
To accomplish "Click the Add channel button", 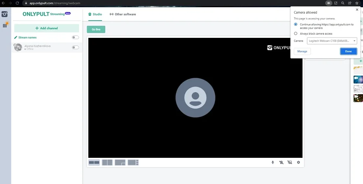I will [46, 28].
